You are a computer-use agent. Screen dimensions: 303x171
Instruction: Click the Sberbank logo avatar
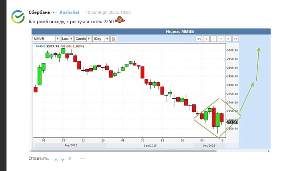[18, 16]
